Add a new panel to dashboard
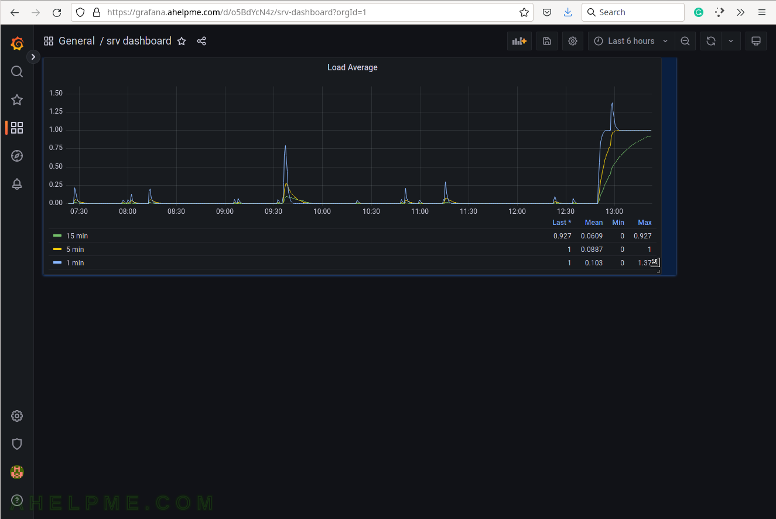 519,41
